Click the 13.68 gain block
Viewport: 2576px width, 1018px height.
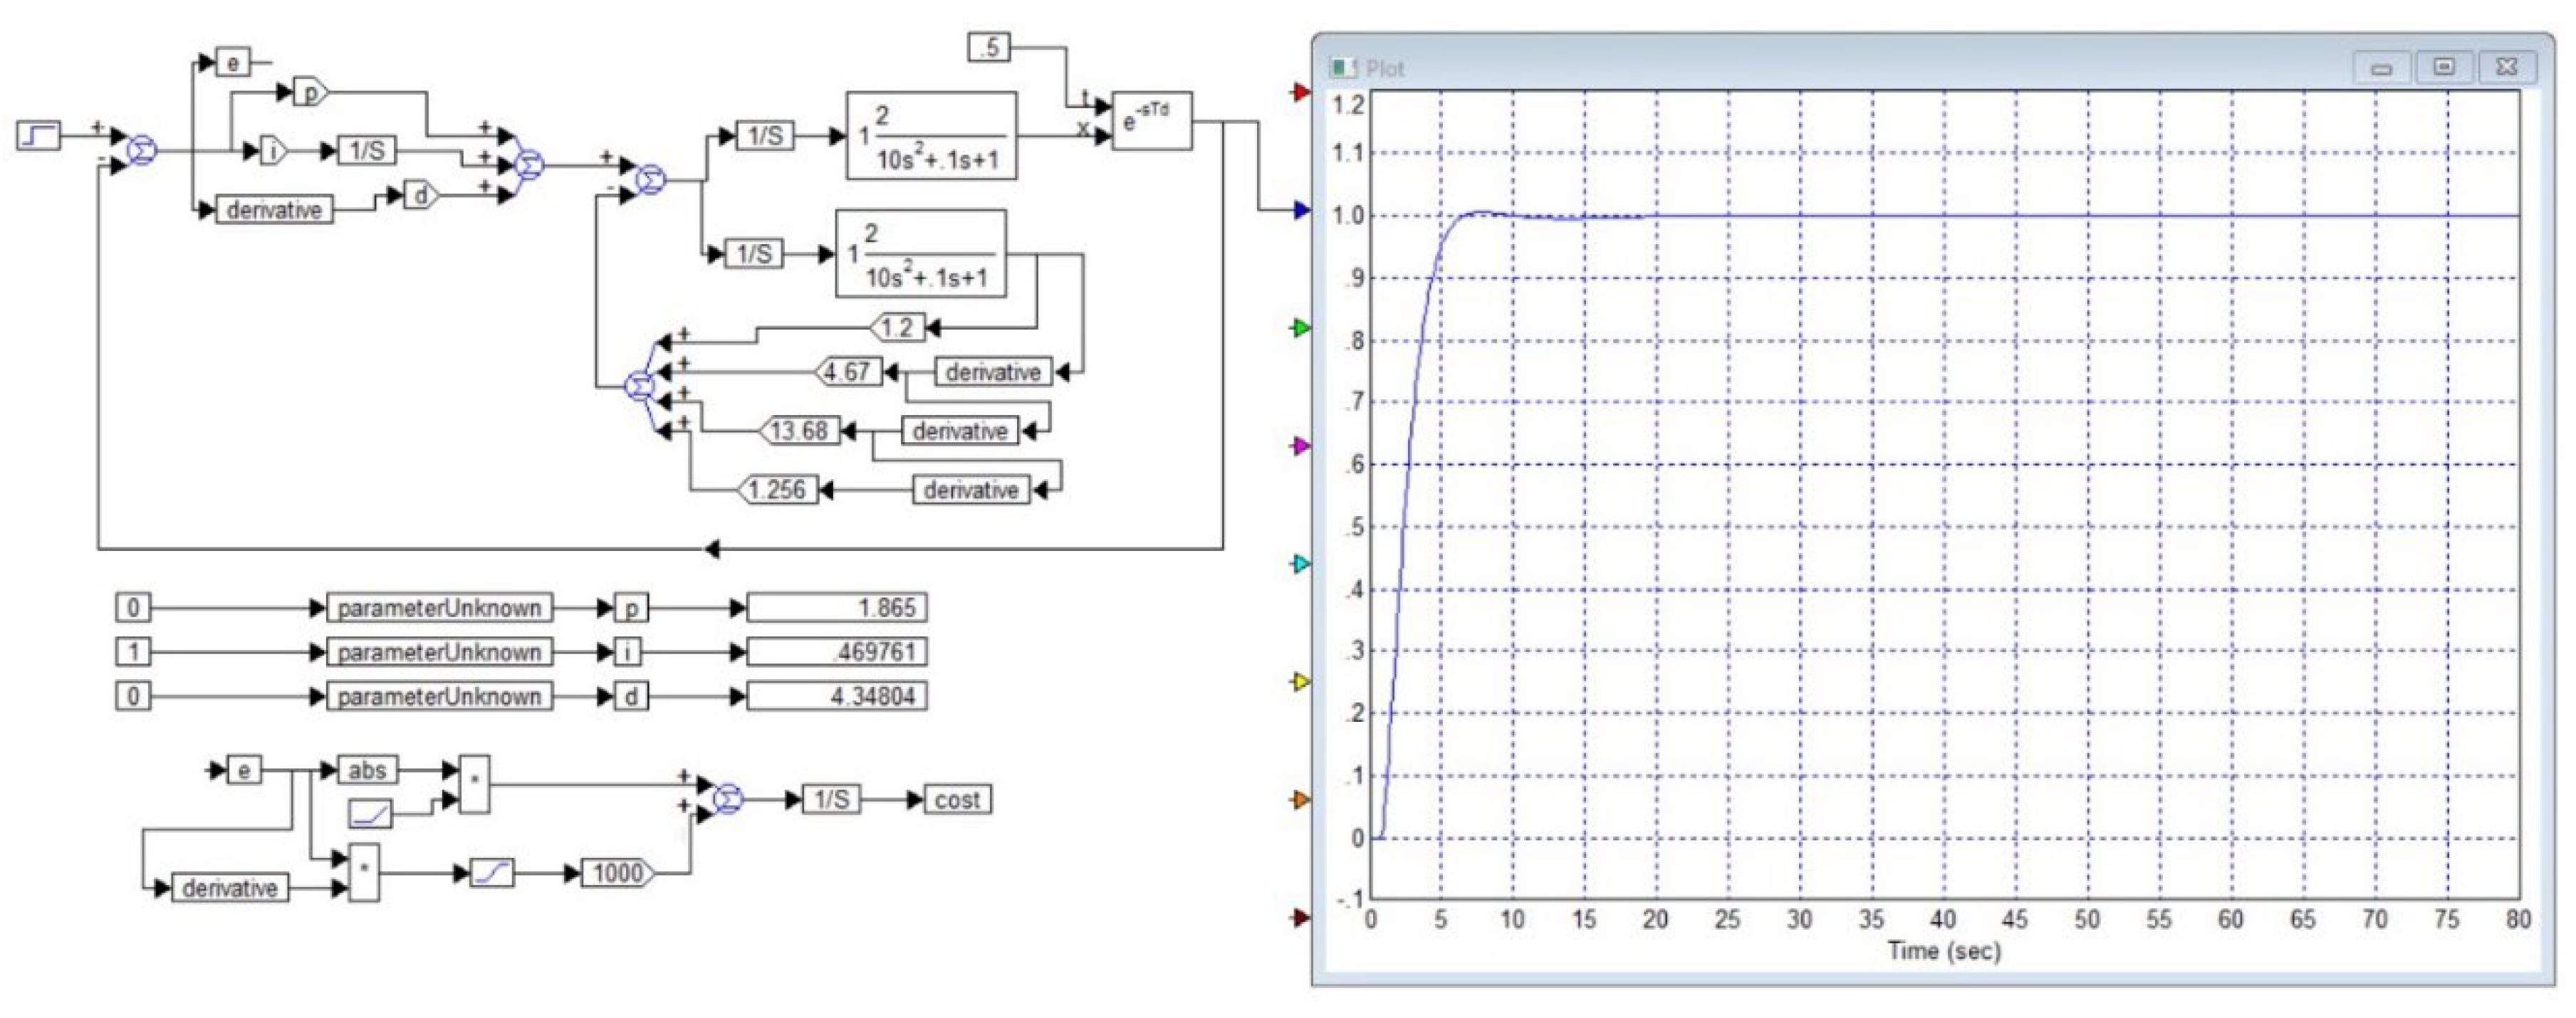[799, 431]
